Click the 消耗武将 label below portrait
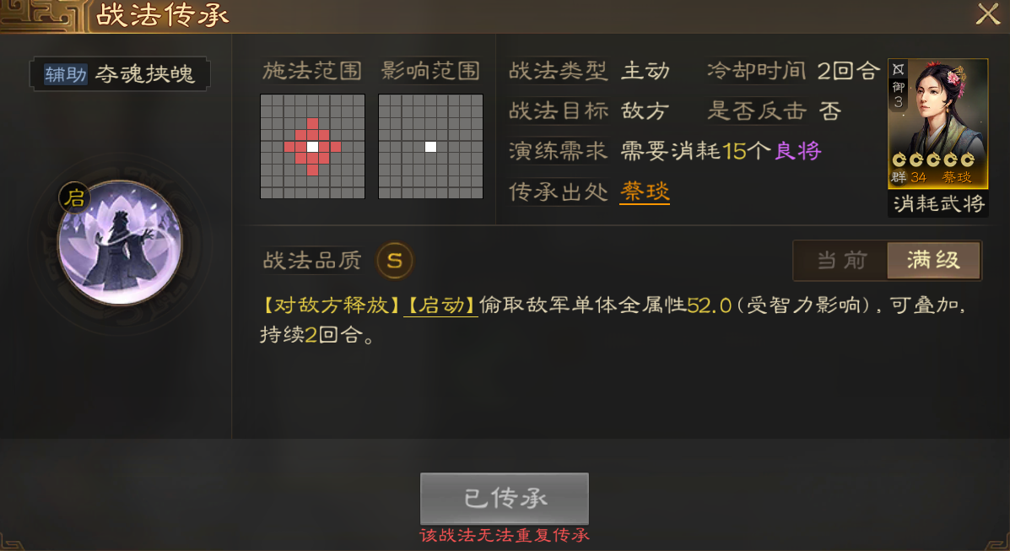Screen dimensions: 1010x551 (938, 203)
